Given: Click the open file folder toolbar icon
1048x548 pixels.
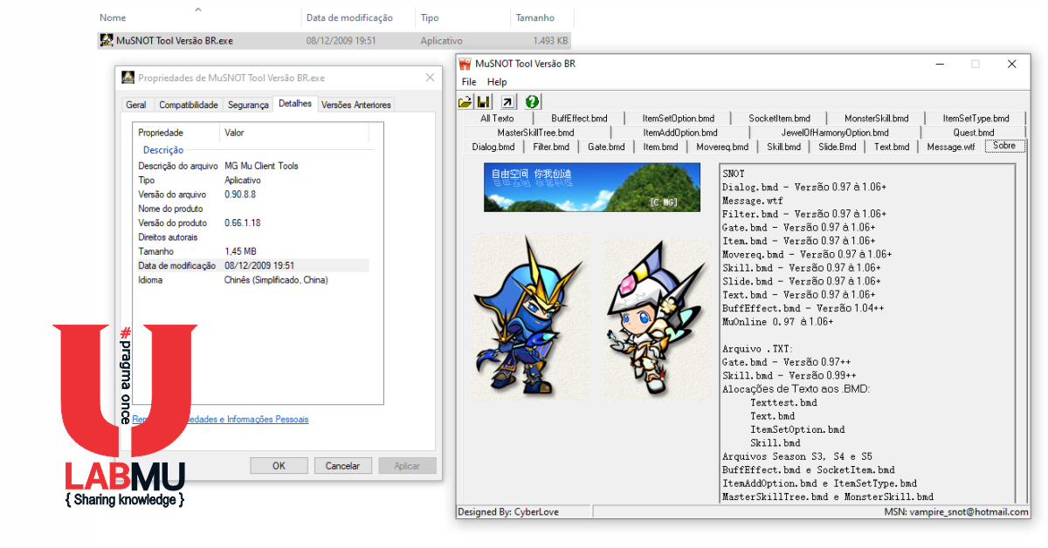Looking at the screenshot, I should click(465, 101).
